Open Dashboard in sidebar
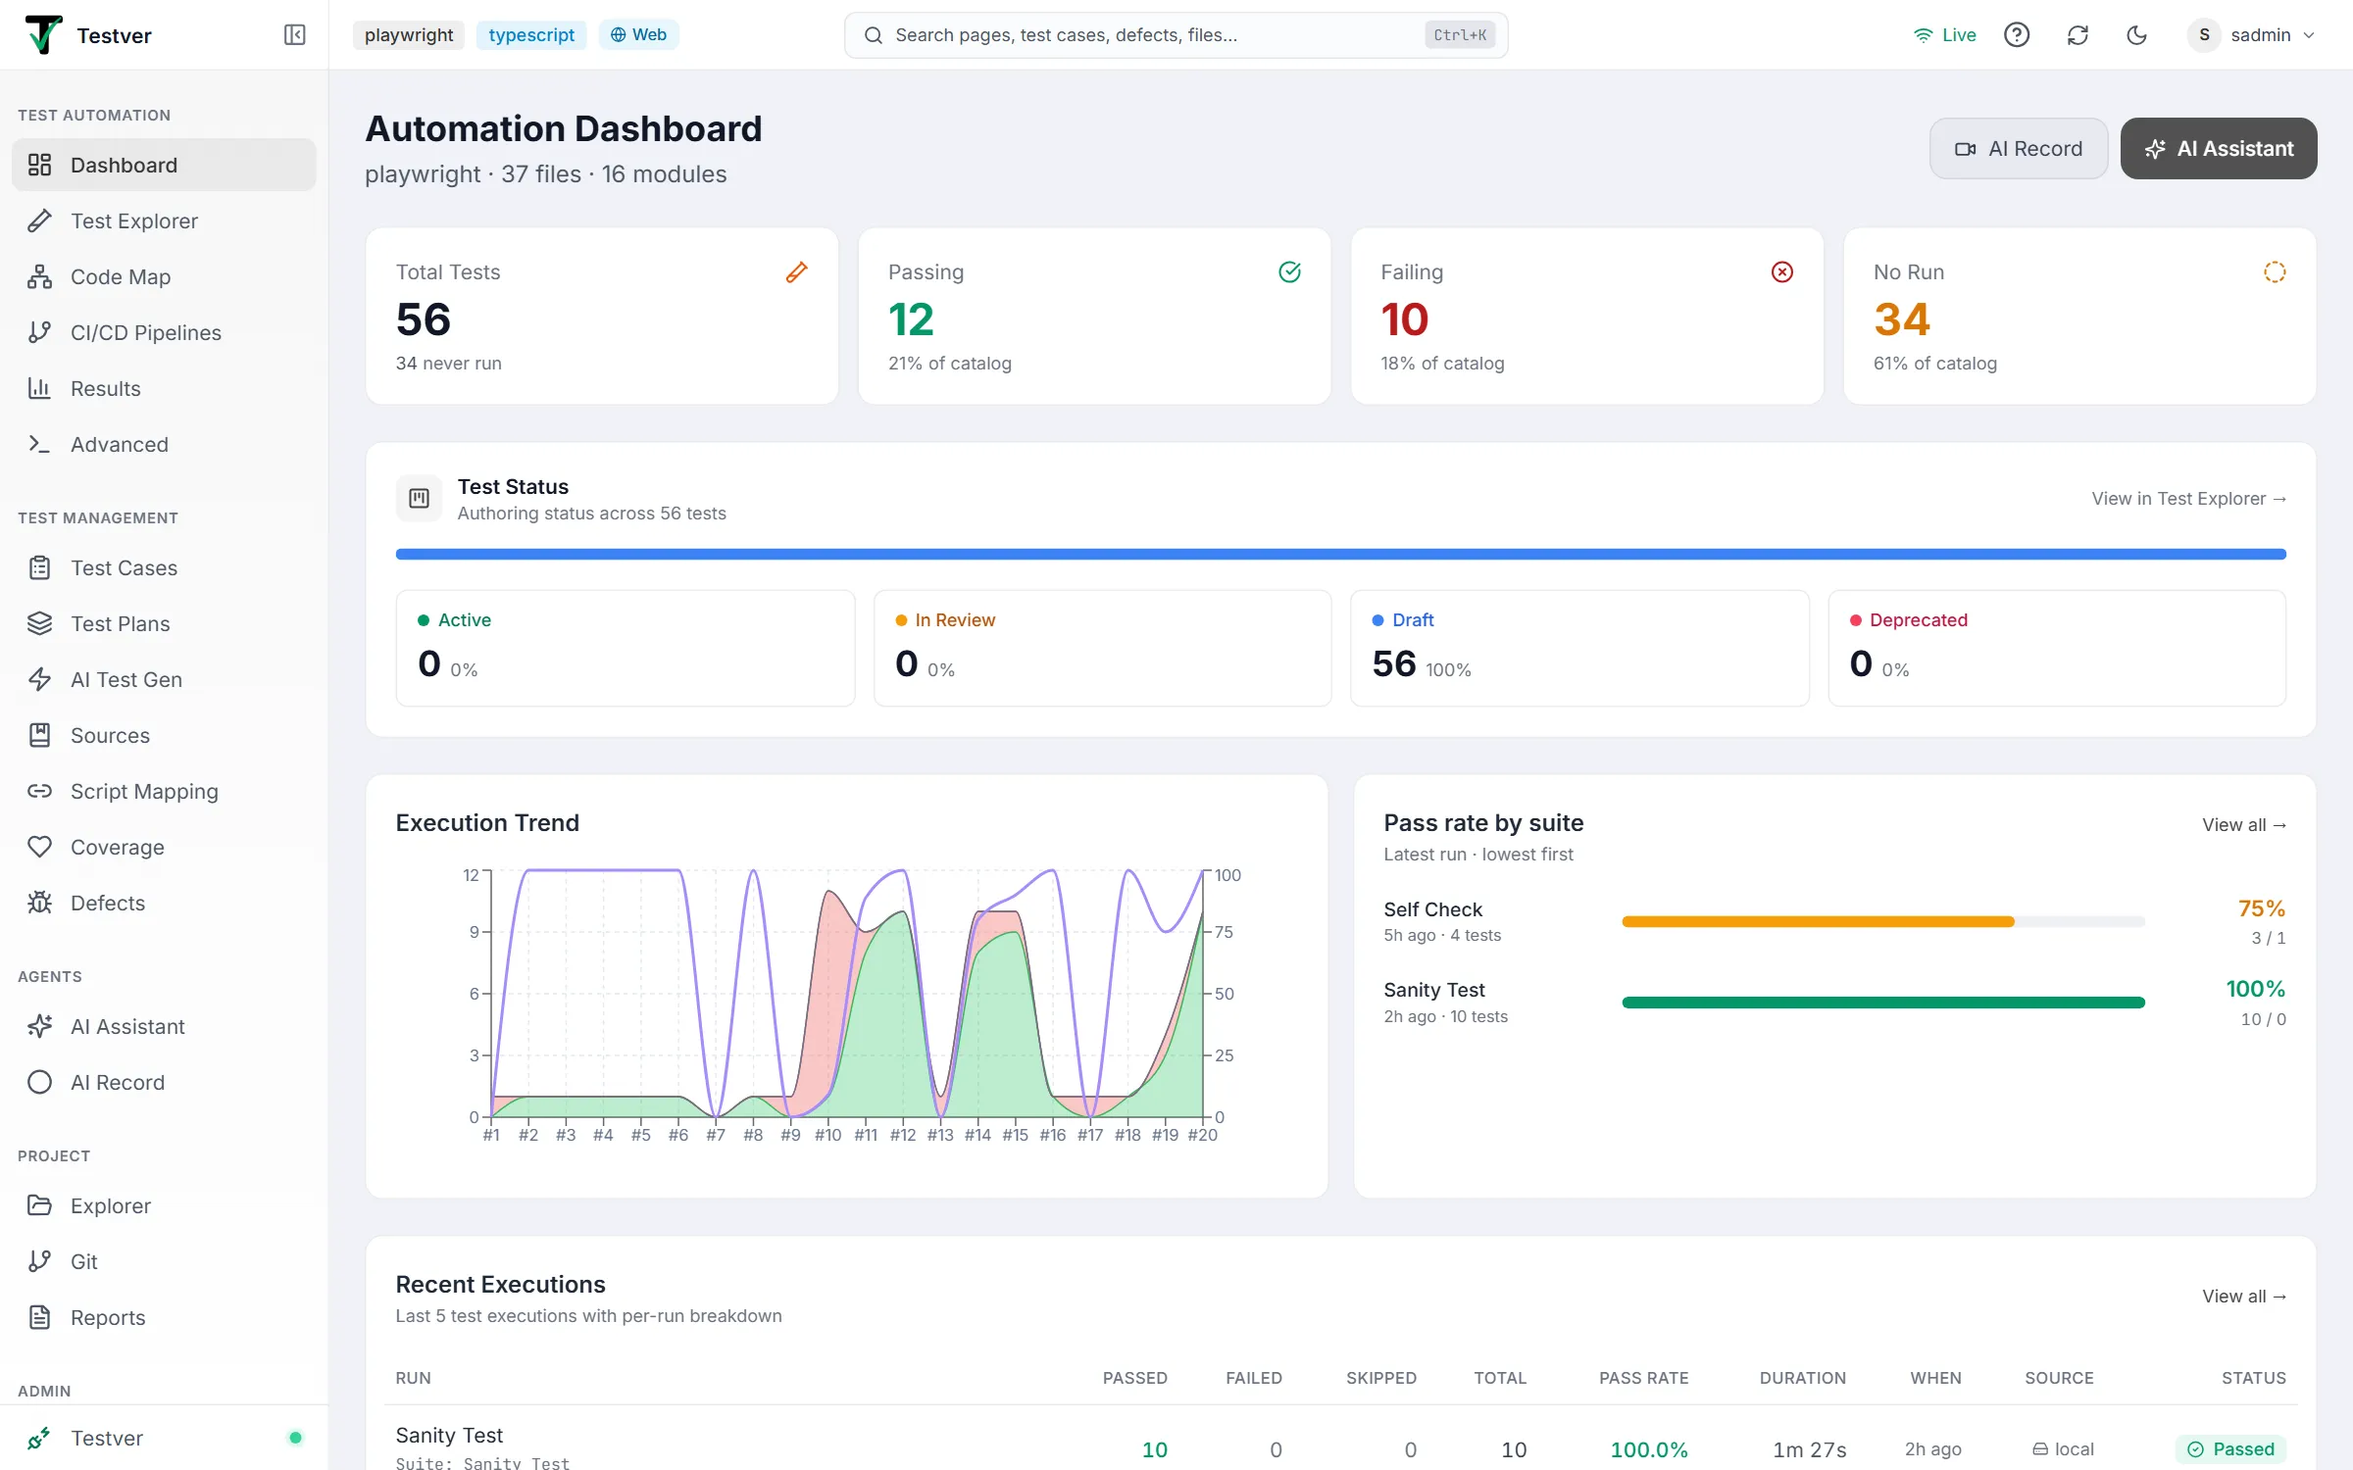Screen dimensions: 2353x1470 click(x=164, y=165)
